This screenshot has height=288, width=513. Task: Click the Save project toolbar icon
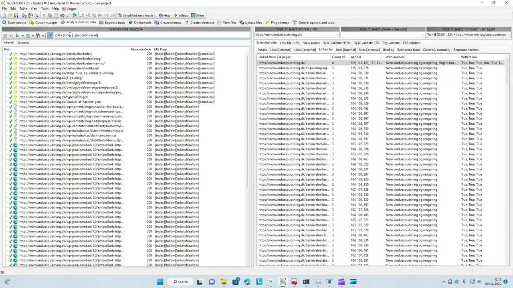click(16, 16)
